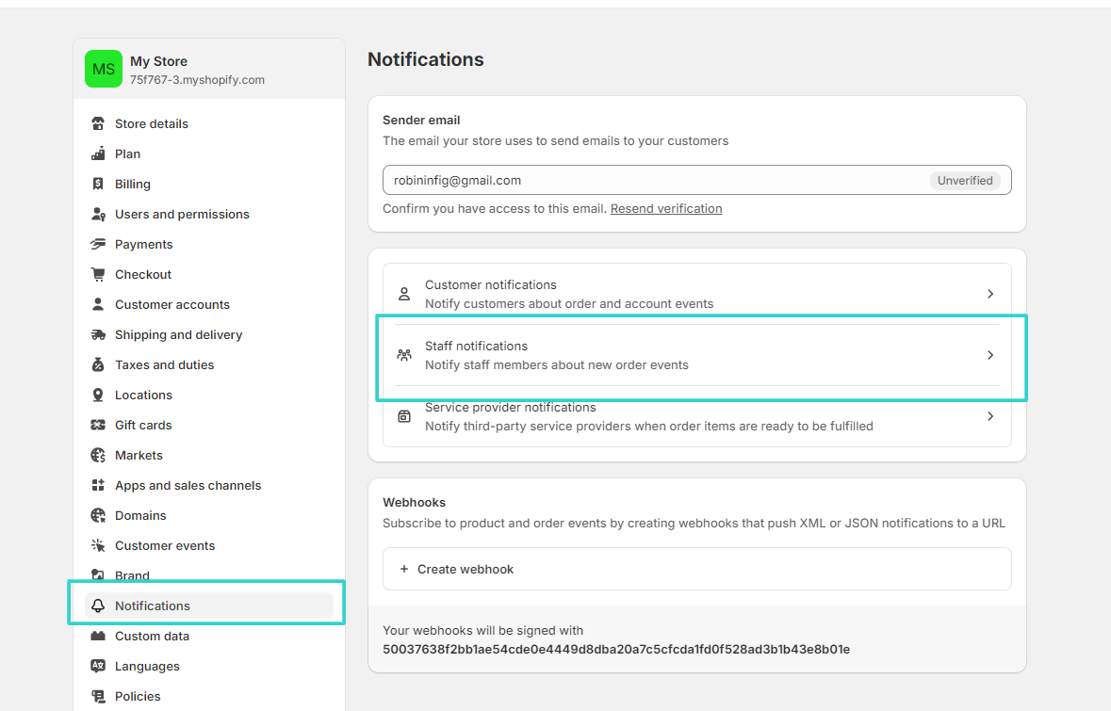
Task: Click the Taxes and duties icon
Action: pos(98,364)
